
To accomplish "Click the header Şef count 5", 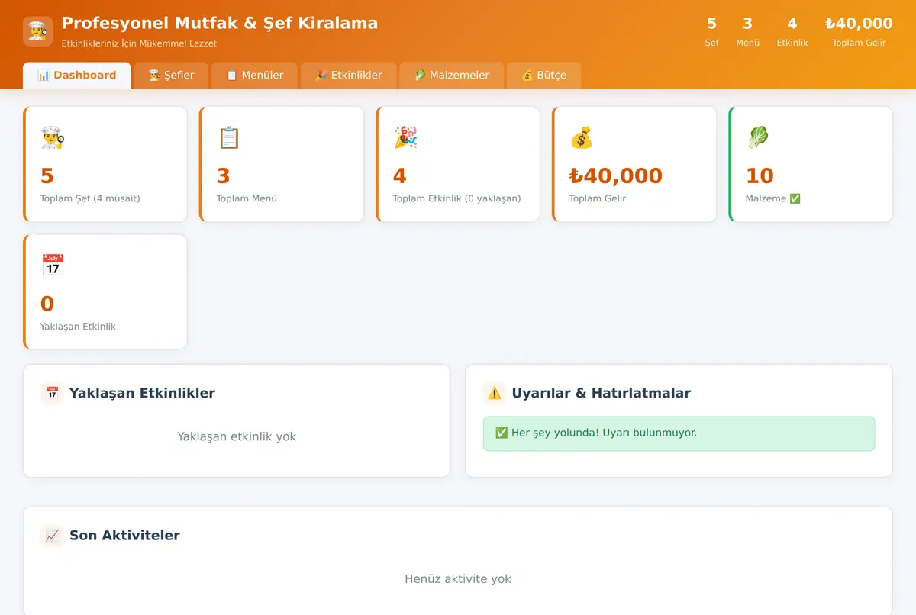I will pos(711,24).
